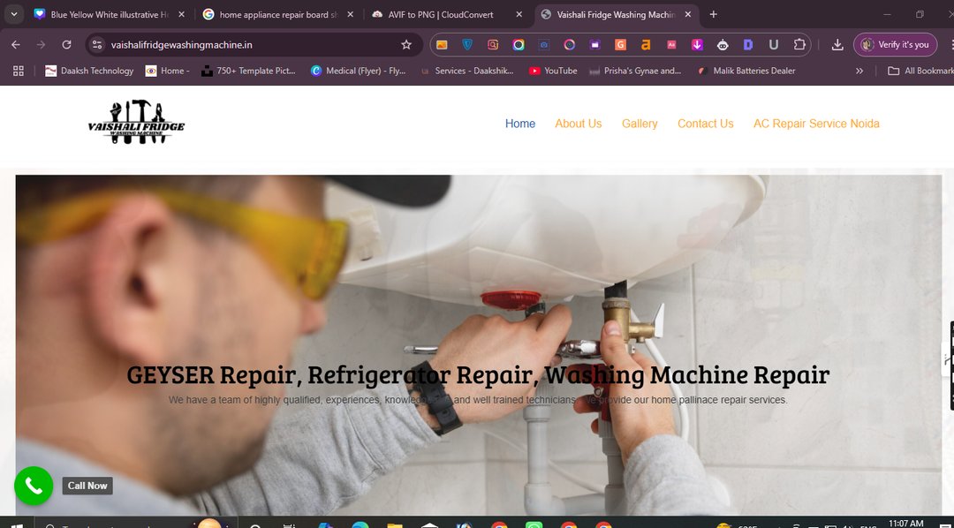The width and height of the screenshot is (954, 528).
Task: Open AC Repair Service Noida page
Action: click(816, 124)
